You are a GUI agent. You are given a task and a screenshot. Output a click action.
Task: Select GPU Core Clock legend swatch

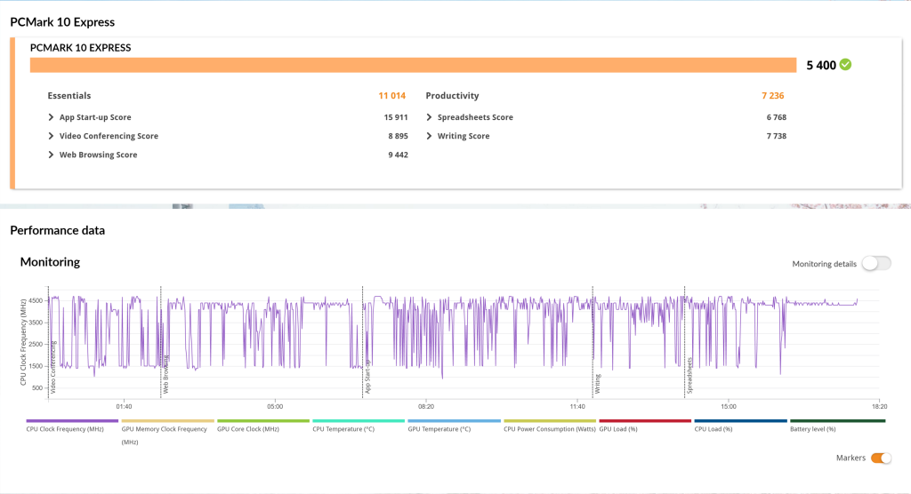(x=263, y=421)
